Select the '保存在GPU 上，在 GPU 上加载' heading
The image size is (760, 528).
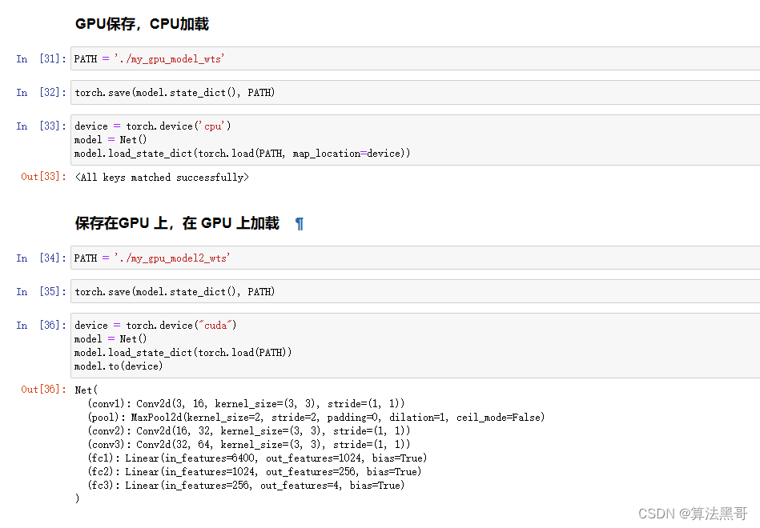pyautogui.click(x=177, y=223)
